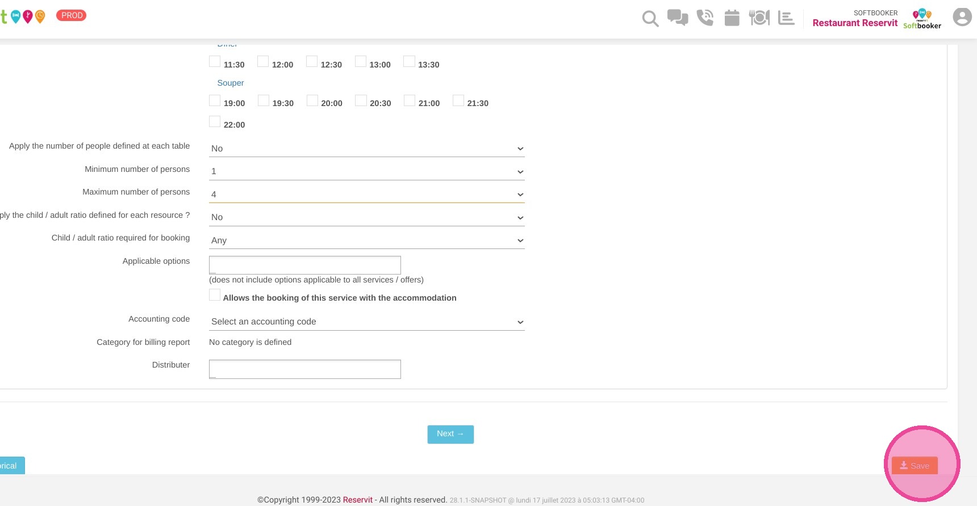Click the Softbooker logo in header
977x506 pixels.
click(x=922, y=19)
